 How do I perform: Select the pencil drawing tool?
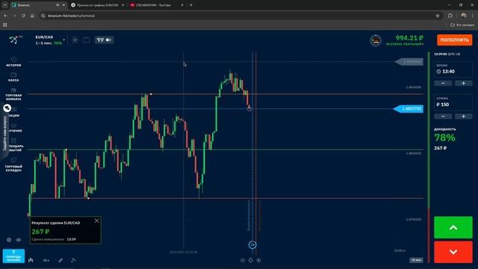pos(60,260)
